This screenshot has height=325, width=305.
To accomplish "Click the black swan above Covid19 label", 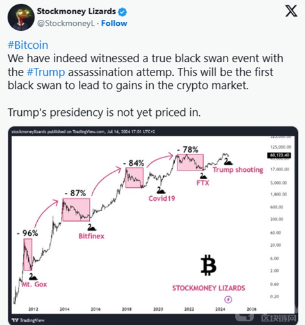I will pyautogui.click(x=161, y=190).
